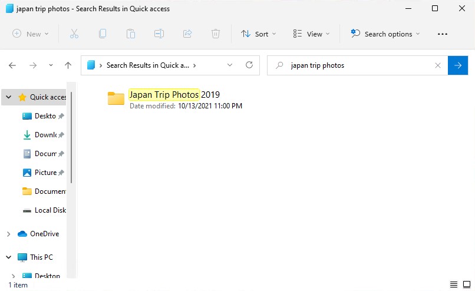
Task: Click into the search box text
Action: click(x=318, y=65)
